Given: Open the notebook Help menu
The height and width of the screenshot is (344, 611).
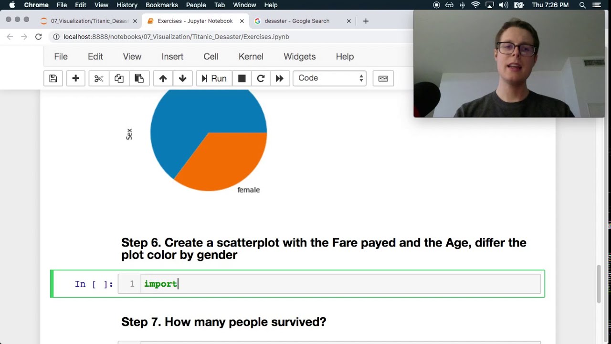Looking at the screenshot, I should (345, 56).
